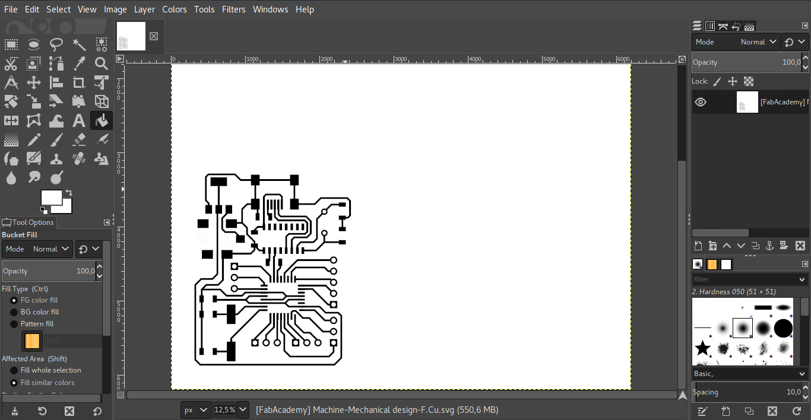Open the zoom percentage dropdown

(242, 409)
